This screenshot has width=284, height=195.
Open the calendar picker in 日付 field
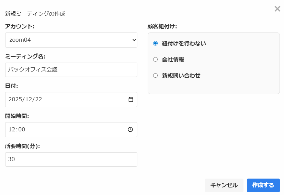130,100
